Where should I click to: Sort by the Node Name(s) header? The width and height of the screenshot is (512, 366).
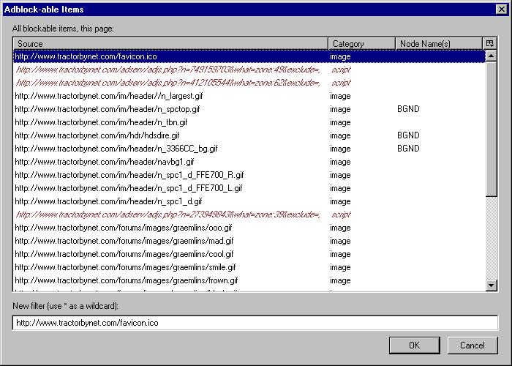[439, 43]
